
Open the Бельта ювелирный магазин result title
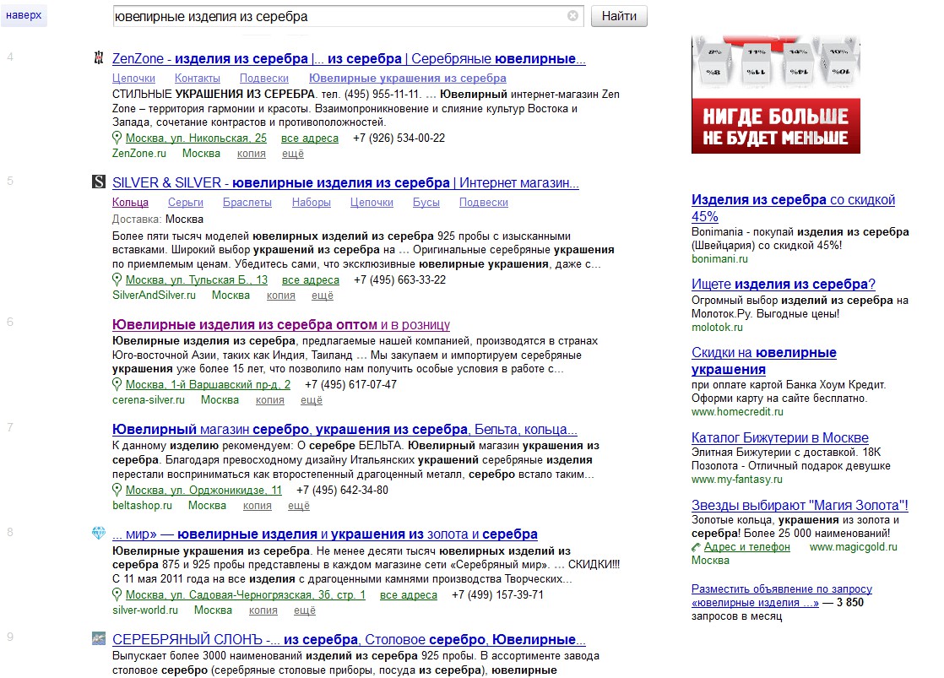345,430
